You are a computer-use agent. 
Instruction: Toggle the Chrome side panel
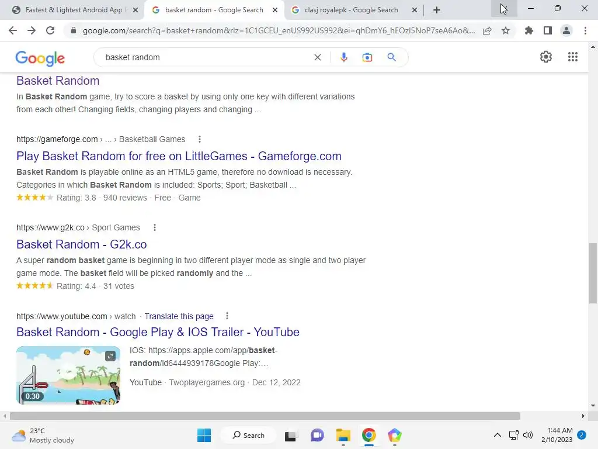pyautogui.click(x=548, y=30)
